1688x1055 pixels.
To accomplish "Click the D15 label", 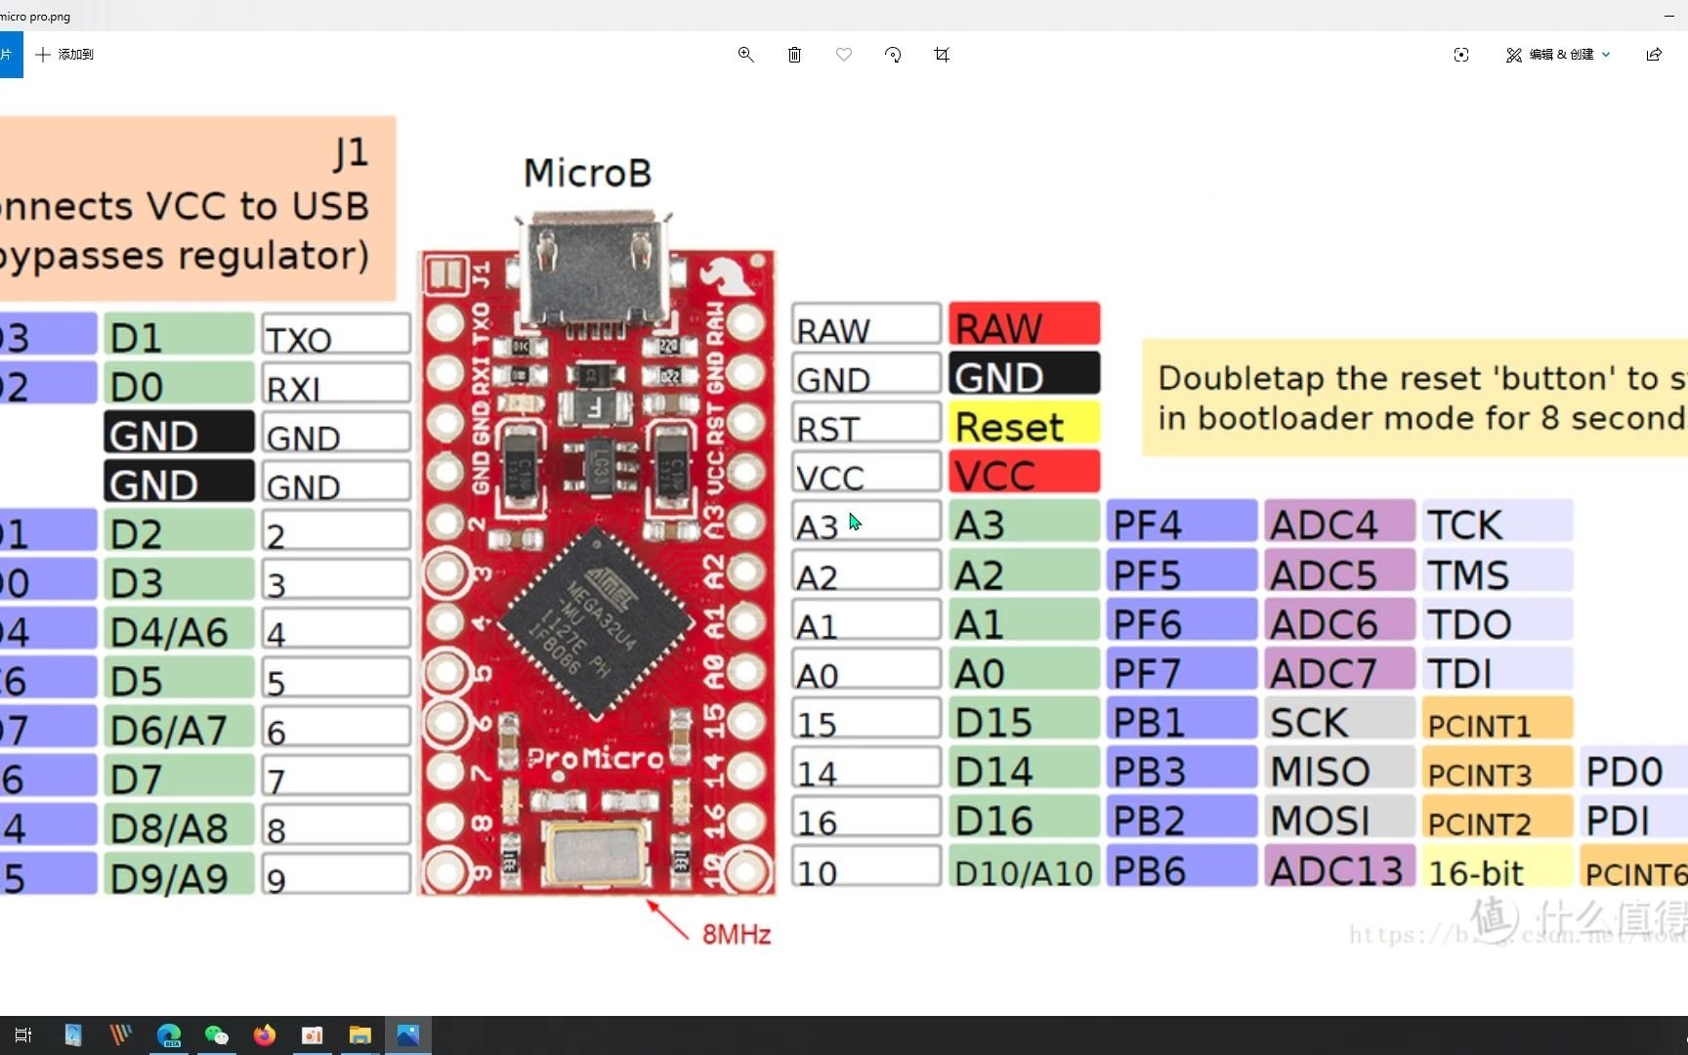I will 1024,721.
